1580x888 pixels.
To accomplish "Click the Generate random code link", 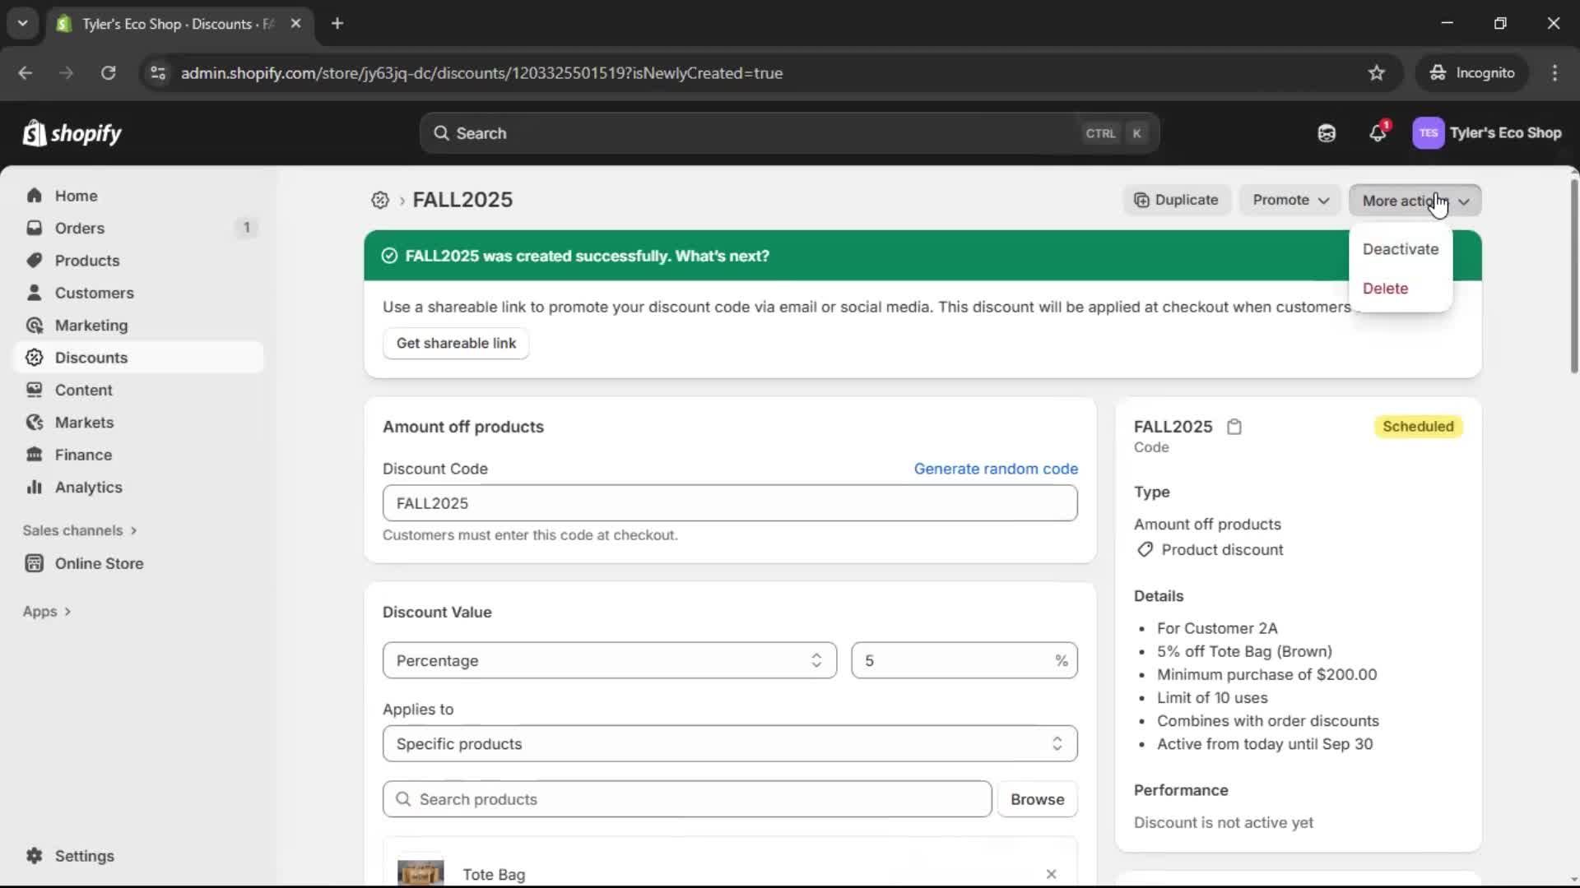I will coord(996,468).
